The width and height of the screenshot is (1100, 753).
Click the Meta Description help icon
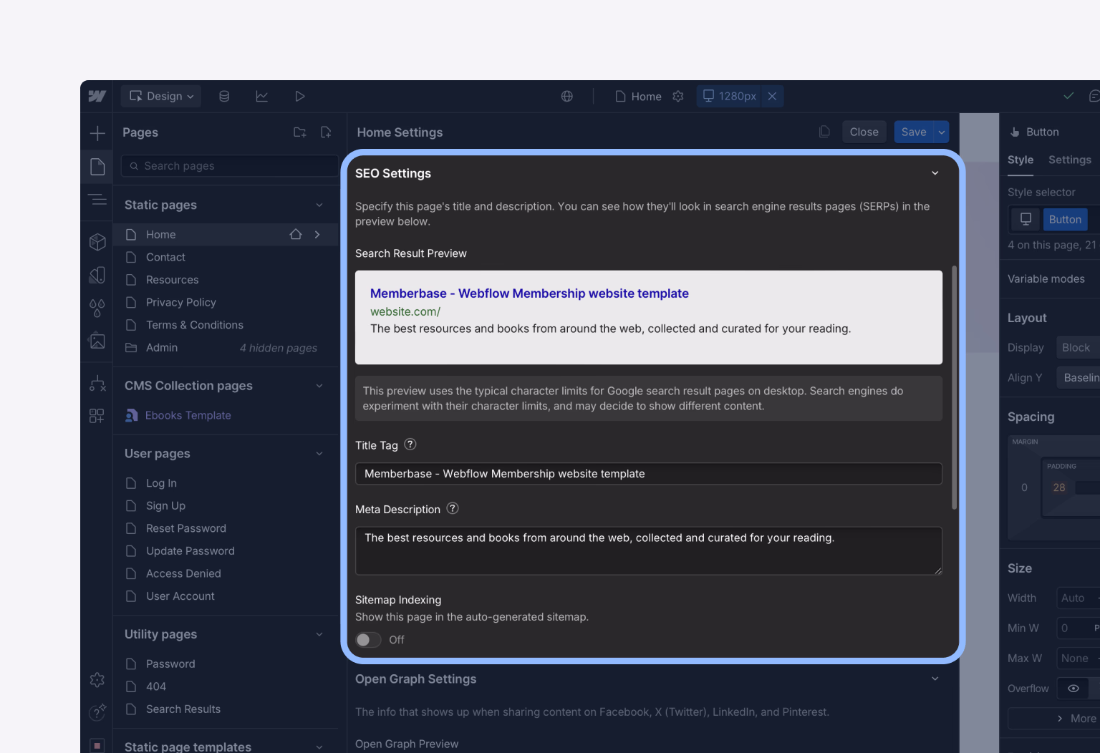(x=453, y=508)
